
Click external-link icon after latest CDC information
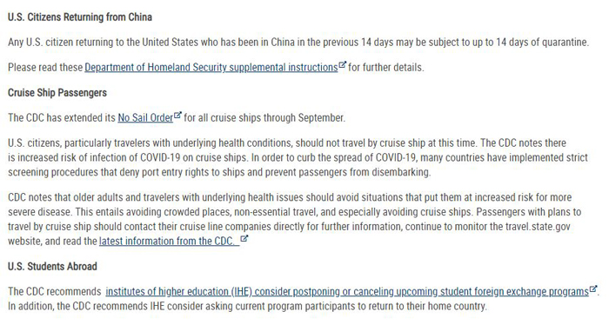244,238
